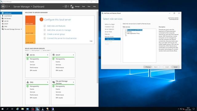This screenshot has width=197, height=111.
Task: Click Create a server group link
Action: (56, 34)
